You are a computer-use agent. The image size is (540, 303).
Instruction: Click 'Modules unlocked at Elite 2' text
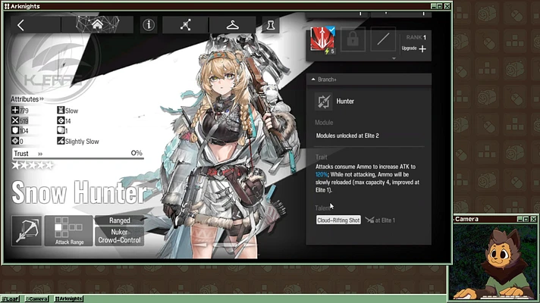point(347,136)
